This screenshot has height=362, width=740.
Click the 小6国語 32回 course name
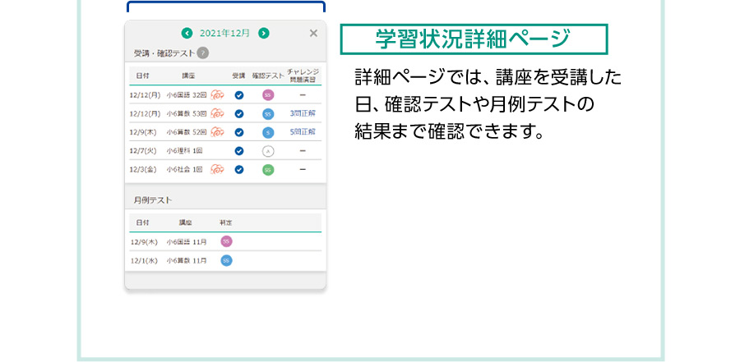[x=187, y=95]
